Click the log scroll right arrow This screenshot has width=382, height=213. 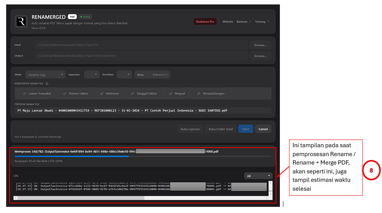click(266, 198)
